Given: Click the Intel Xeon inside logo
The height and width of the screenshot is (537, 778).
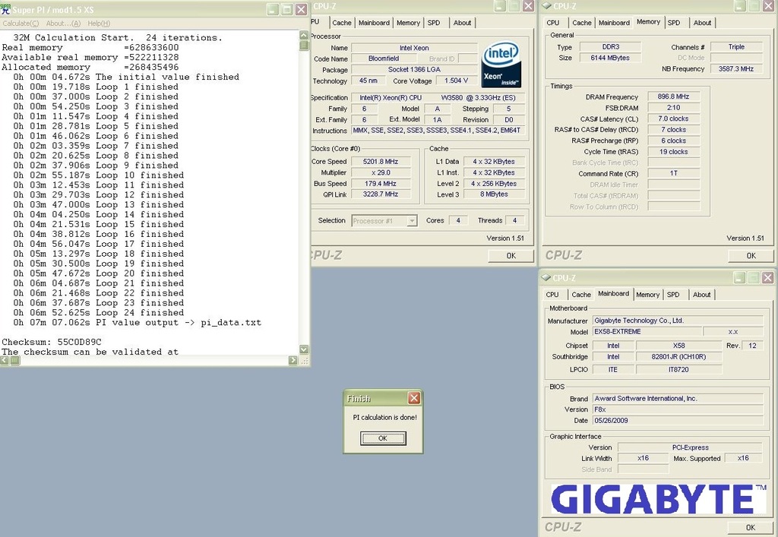Looking at the screenshot, I should tap(501, 65).
